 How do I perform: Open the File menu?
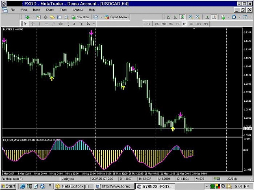click(x=13, y=10)
